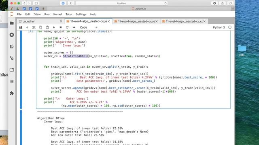Open a new Safari tab with plus

tap(233, 9)
